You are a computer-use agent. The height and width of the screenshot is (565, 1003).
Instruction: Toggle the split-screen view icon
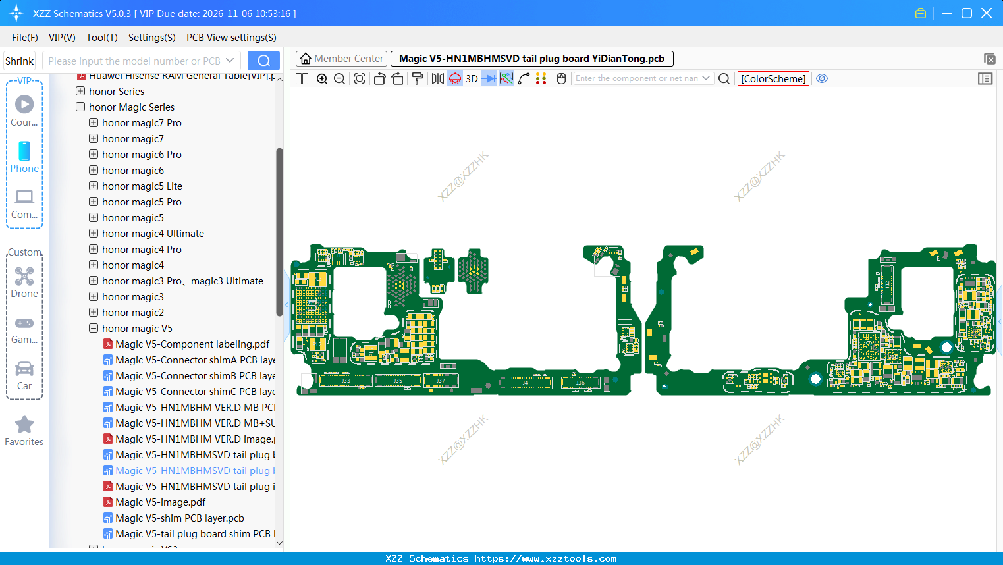(x=301, y=78)
